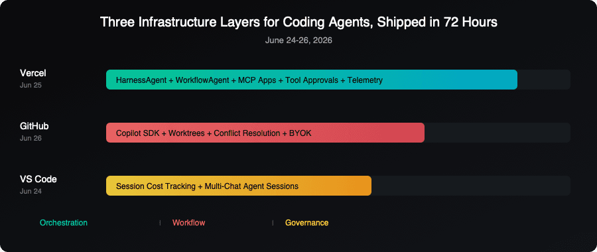Click the 'Jun 25' date under Vercel
The image size is (597, 252).
click(31, 86)
